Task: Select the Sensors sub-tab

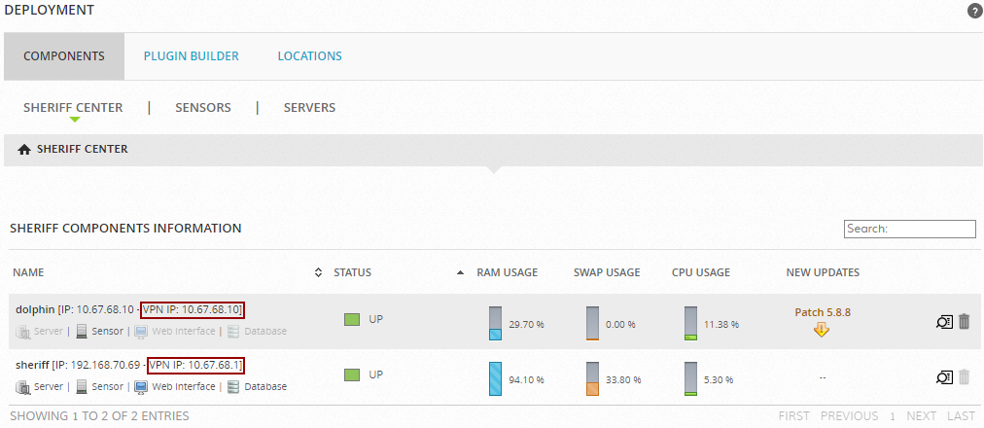Action: (202, 108)
